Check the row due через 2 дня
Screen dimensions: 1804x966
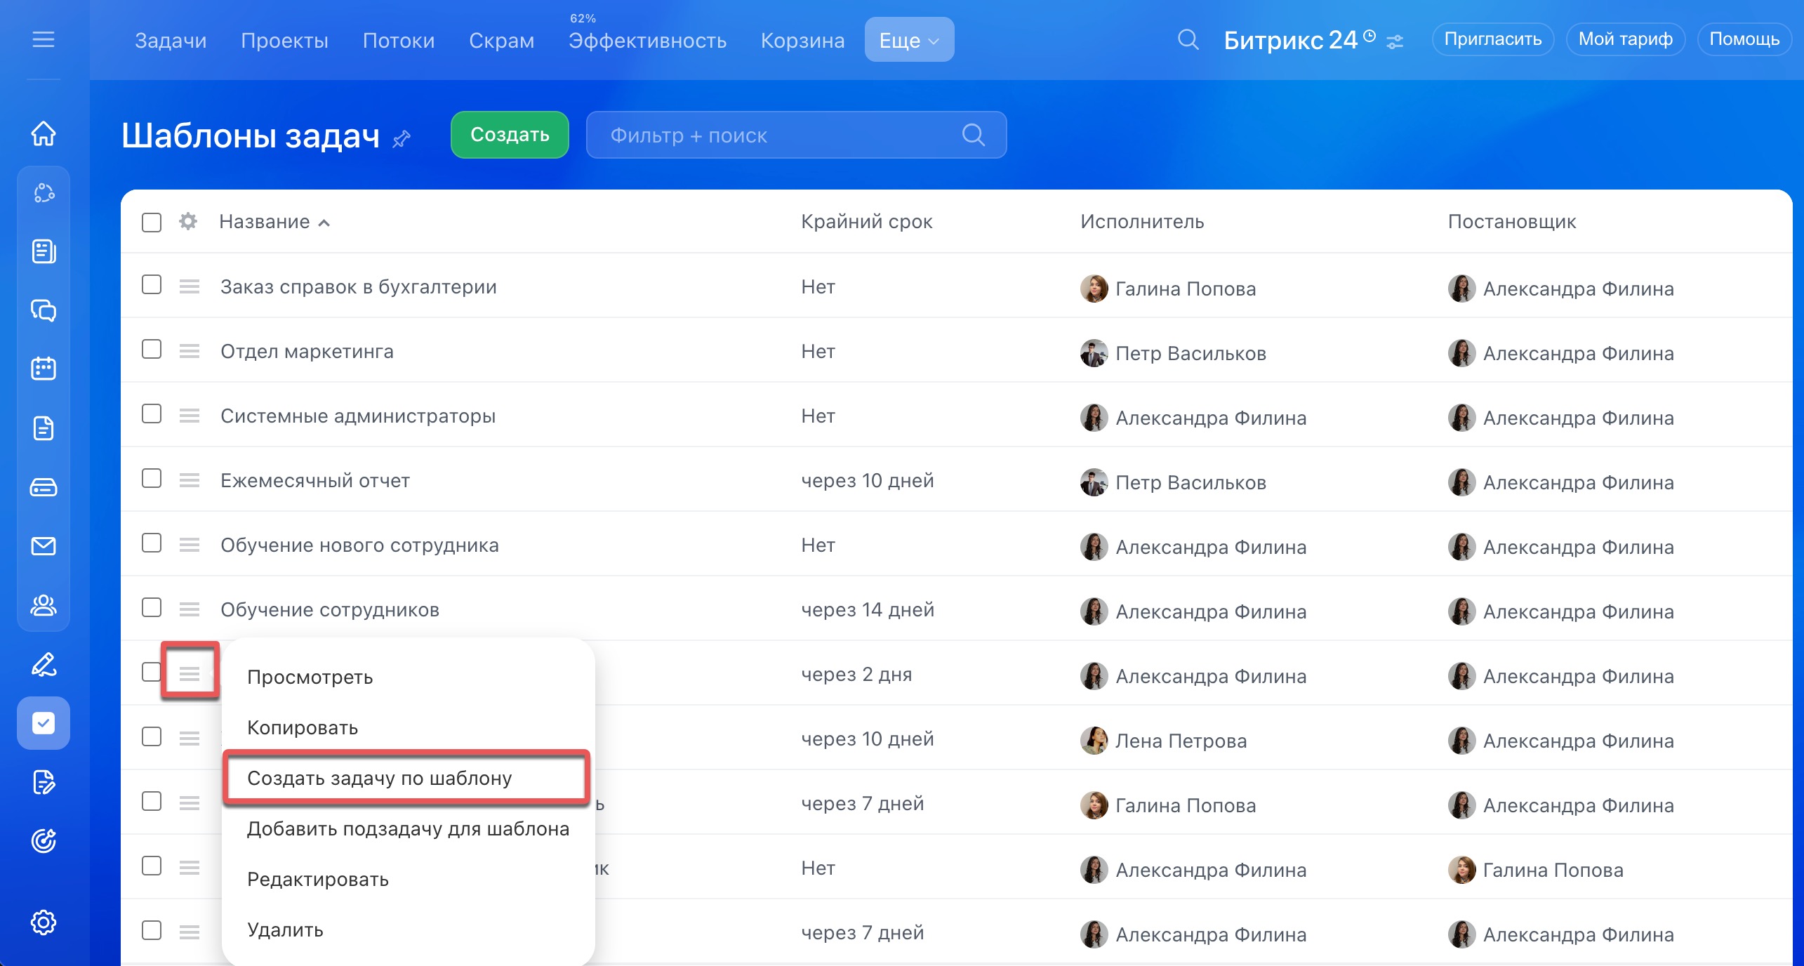152,673
